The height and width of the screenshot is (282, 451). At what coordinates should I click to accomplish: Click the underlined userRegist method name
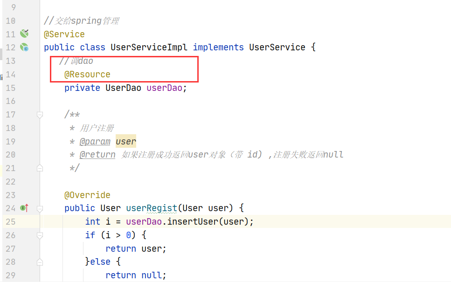(151, 208)
